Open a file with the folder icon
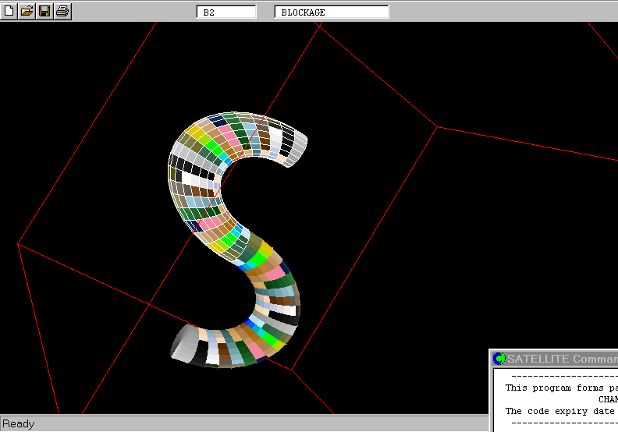 click(x=27, y=11)
